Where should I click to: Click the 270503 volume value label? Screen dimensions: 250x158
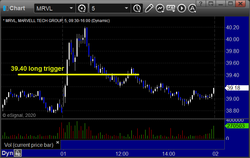(237, 126)
